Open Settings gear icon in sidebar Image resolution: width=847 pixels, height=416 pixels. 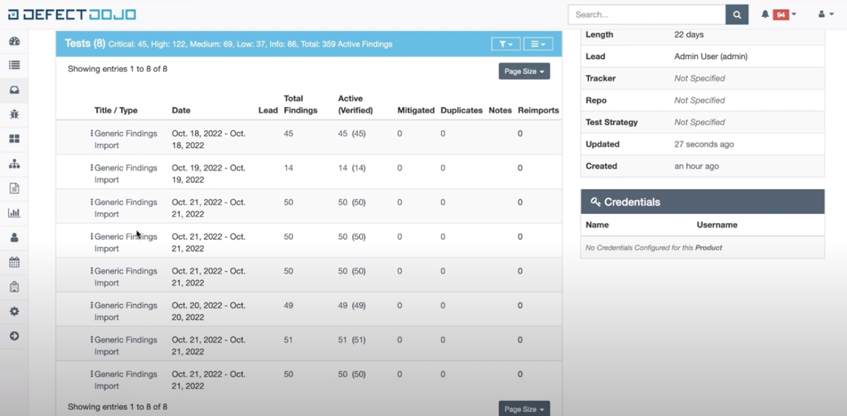(x=14, y=311)
